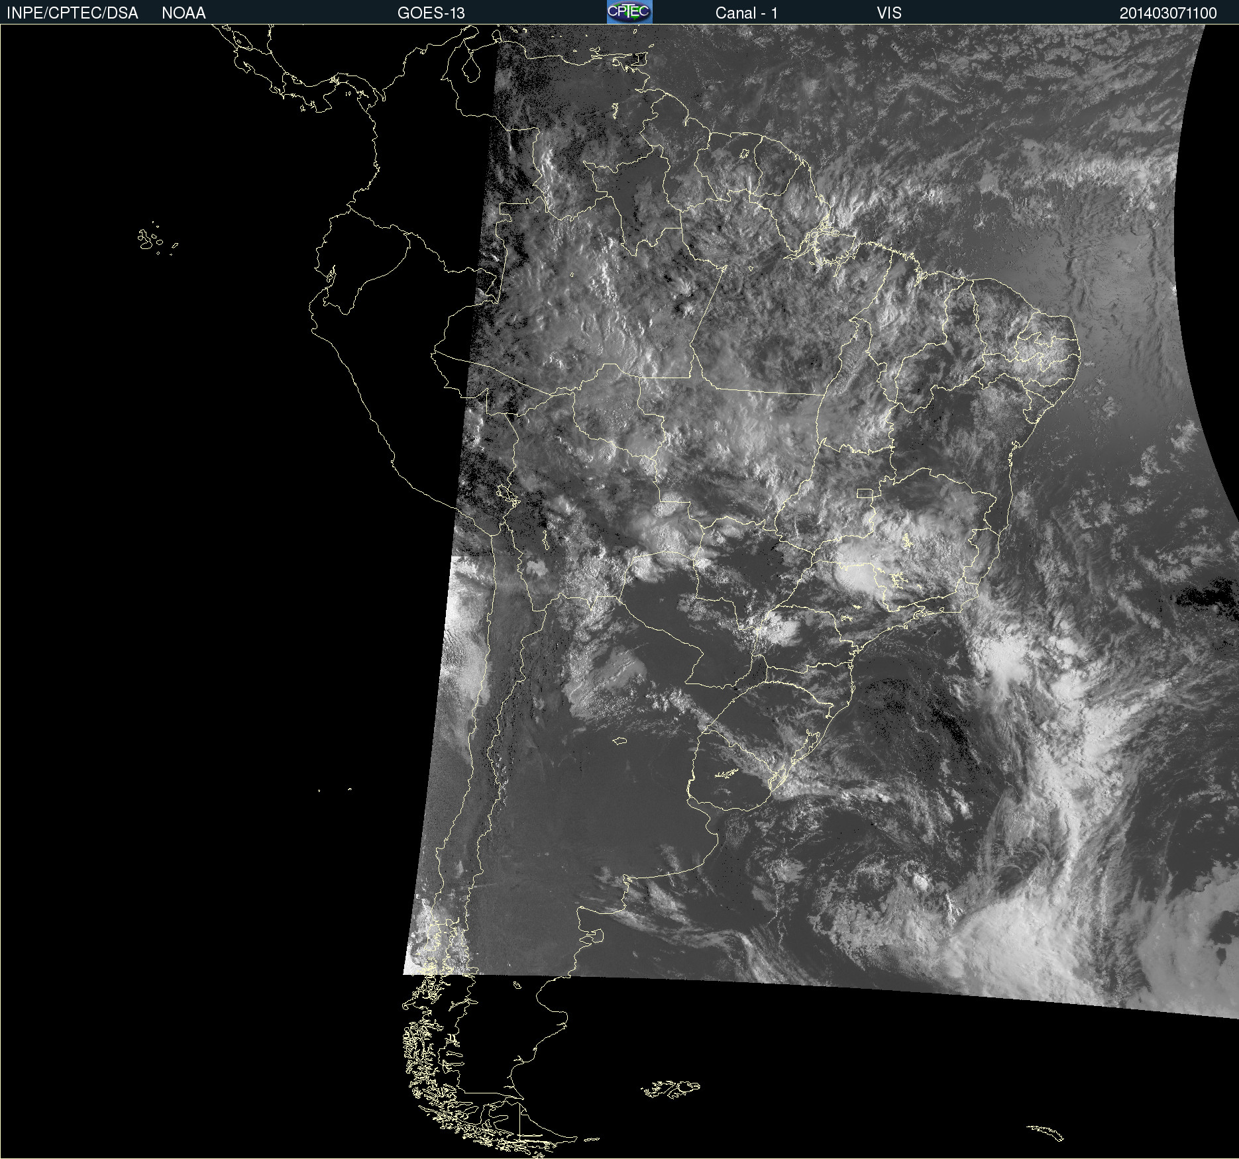This screenshot has height=1159, width=1239.
Task: Click the 201403071100 timestamp
Action: [1168, 13]
